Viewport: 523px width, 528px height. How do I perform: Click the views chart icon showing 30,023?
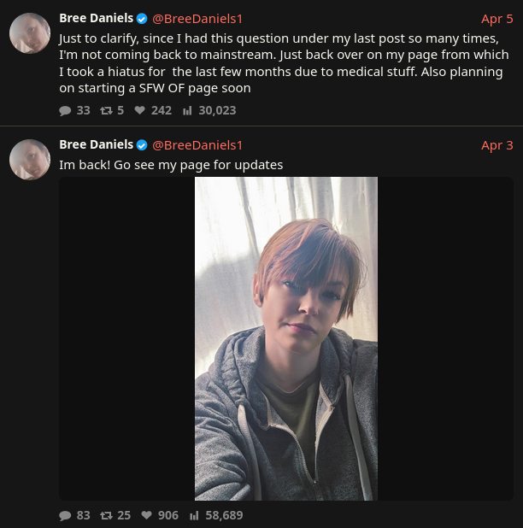click(187, 110)
